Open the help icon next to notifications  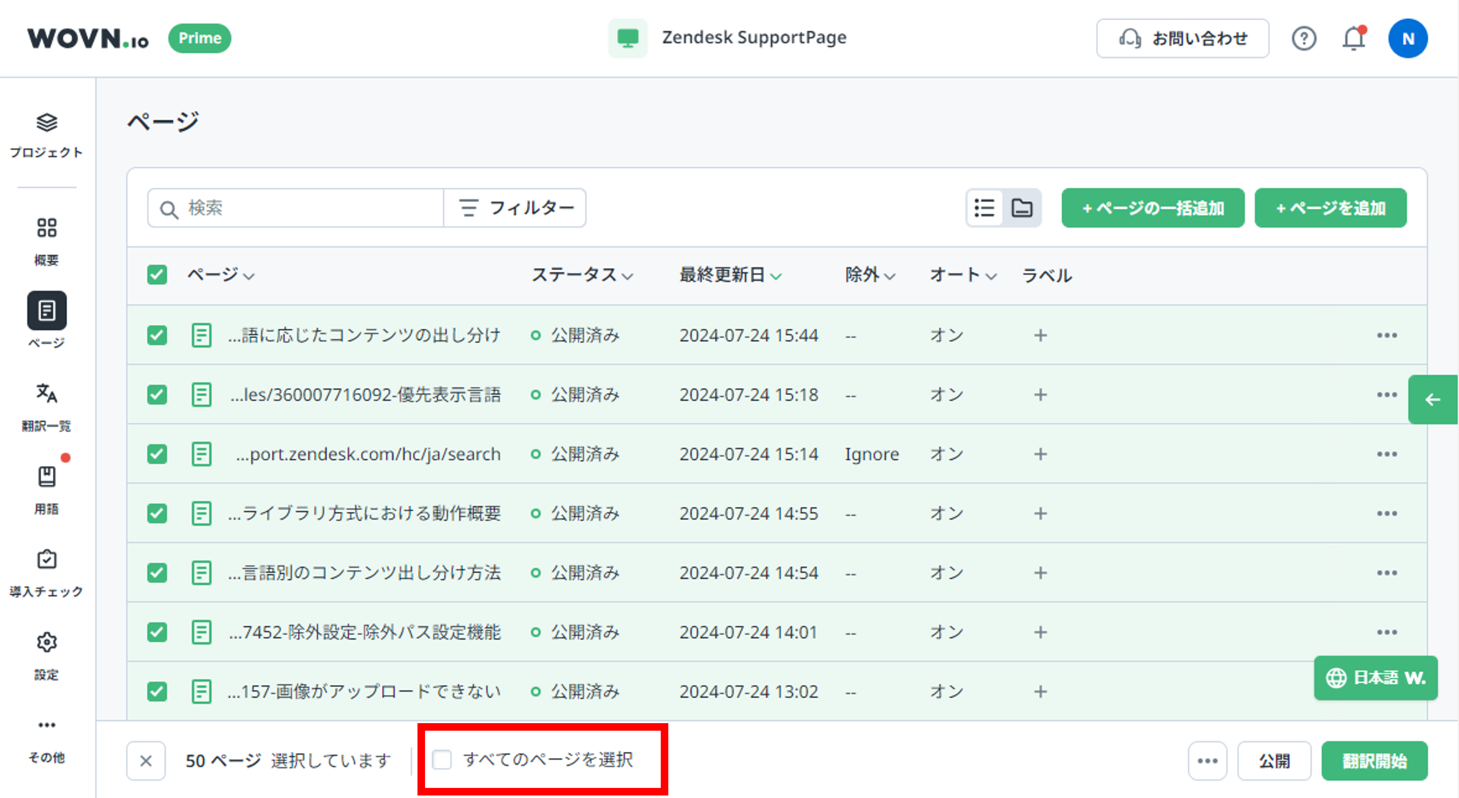click(x=1304, y=38)
